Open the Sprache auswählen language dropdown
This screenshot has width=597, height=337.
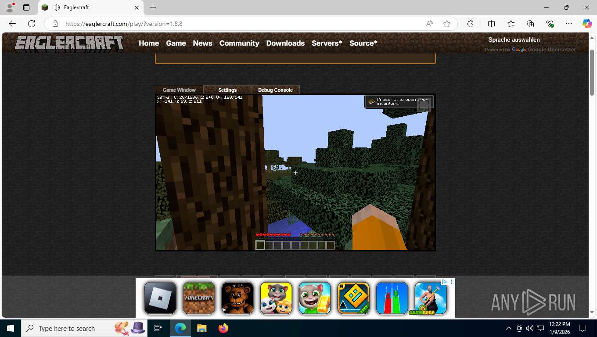coord(529,39)
